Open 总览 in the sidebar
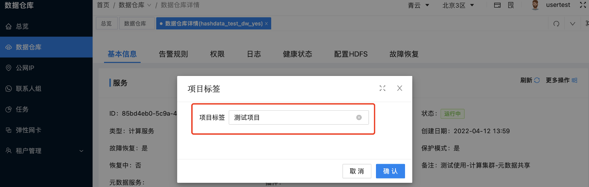The height and width of the screenshot is (187, 589). click(46, 26)
